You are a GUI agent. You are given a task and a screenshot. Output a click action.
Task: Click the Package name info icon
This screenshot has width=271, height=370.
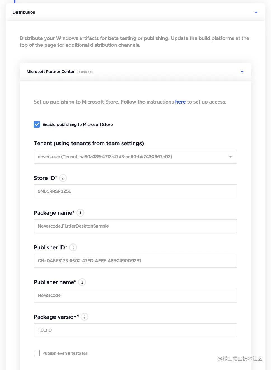(80, 213)
